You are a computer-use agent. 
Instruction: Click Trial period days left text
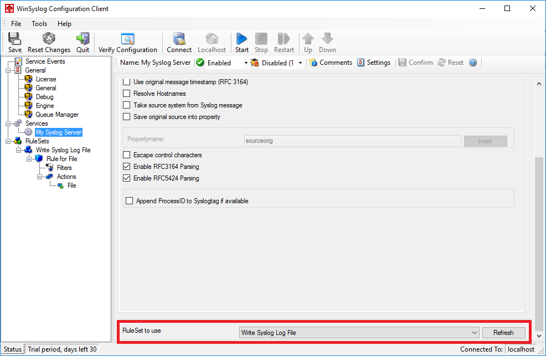(x=62, y=349)
